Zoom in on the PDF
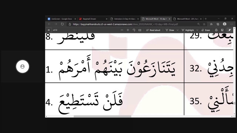The image size is (237, 133). [x=128, y=30]
